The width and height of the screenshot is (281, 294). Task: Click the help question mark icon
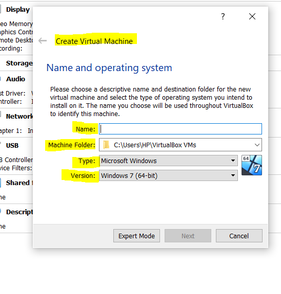(x=223, y=16)
